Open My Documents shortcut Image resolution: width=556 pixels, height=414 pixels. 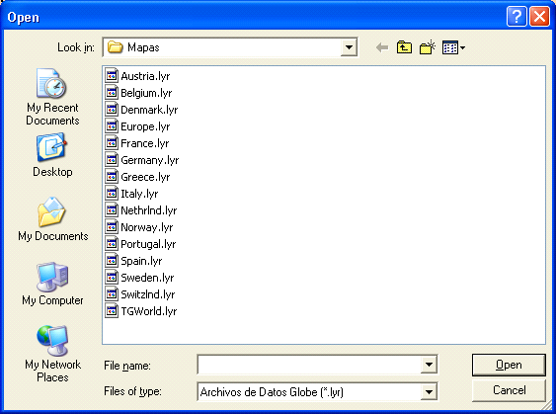pos(52,219)
